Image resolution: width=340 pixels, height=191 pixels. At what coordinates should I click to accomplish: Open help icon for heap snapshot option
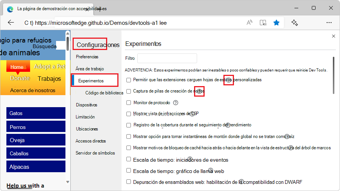click(287, 136)
